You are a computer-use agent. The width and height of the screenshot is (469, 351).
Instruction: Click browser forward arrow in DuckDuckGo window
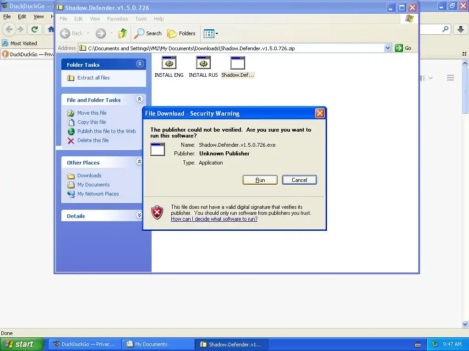21,29
